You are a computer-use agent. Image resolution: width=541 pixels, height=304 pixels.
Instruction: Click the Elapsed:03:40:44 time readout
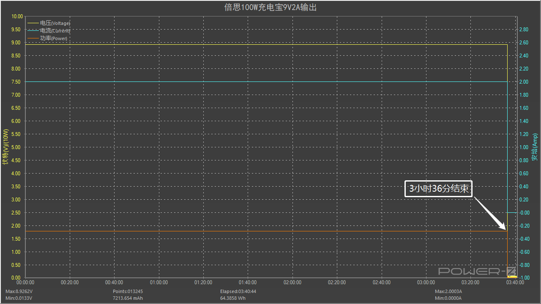(x=238, y=291)
